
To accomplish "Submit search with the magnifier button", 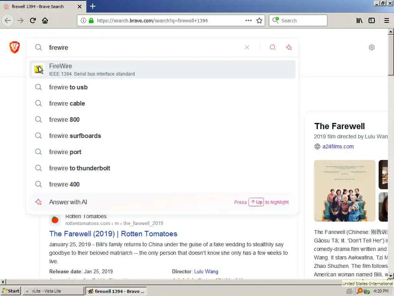I will (x=273, y=47).
